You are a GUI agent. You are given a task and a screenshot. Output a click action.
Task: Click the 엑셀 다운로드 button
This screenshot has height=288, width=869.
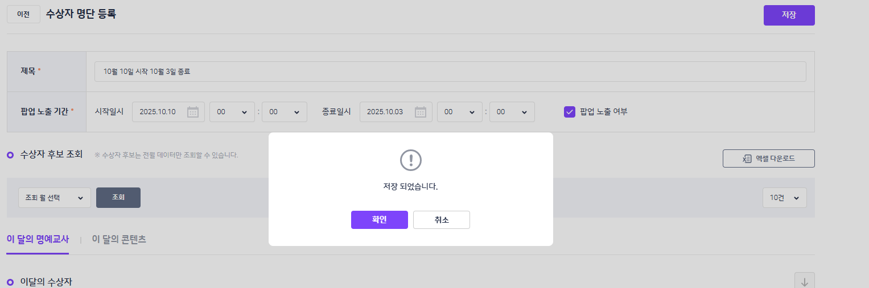click(x=768, y=159)
